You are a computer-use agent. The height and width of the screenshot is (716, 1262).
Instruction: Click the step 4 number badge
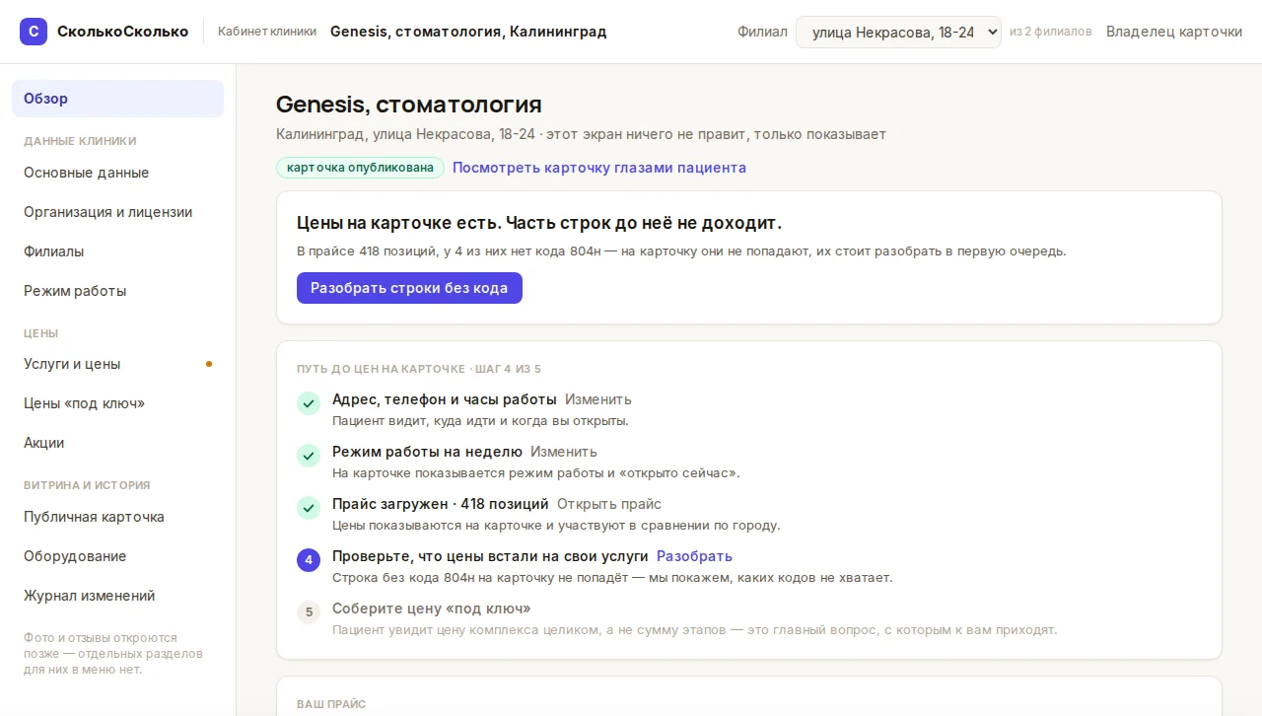pyautogui.click(x=309, y=560)
